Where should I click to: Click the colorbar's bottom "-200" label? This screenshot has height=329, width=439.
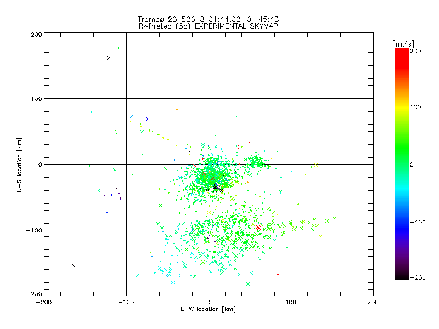(418, 277)
